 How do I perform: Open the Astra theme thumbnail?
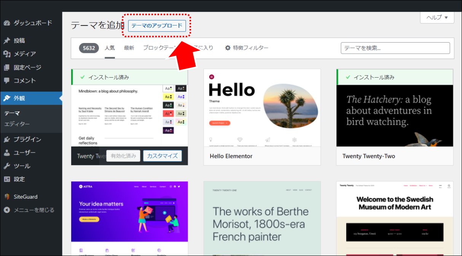pos(129,218)
